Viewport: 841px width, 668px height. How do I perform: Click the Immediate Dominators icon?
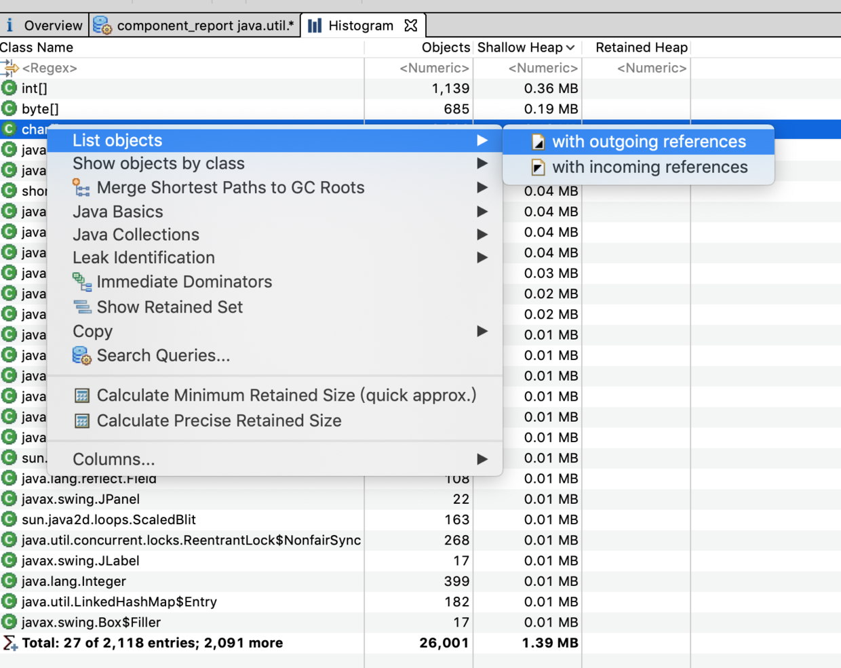tap(82, 281)
